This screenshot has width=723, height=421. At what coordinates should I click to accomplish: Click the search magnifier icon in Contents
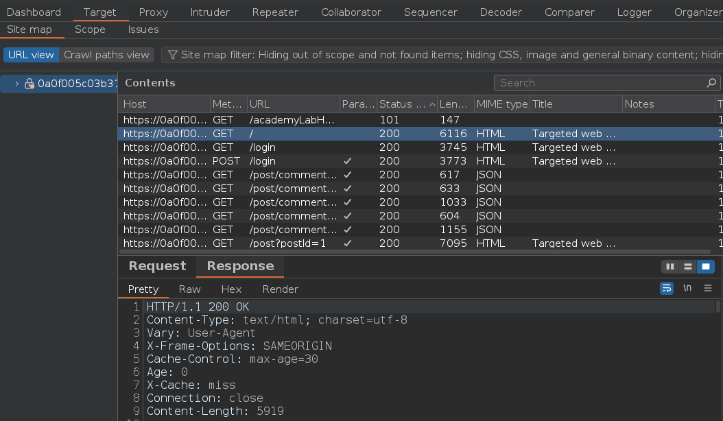(711, 83)
